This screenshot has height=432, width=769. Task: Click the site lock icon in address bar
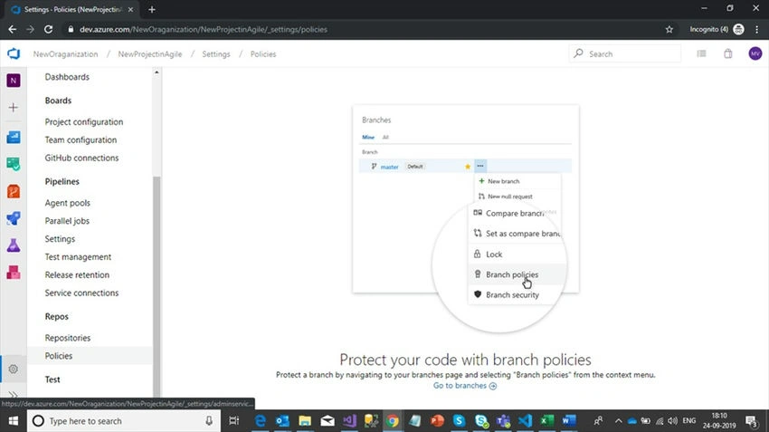(71, 30)
